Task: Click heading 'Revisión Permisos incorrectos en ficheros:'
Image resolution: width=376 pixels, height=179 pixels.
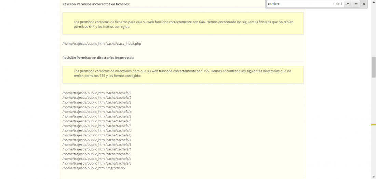Action: 96,4
